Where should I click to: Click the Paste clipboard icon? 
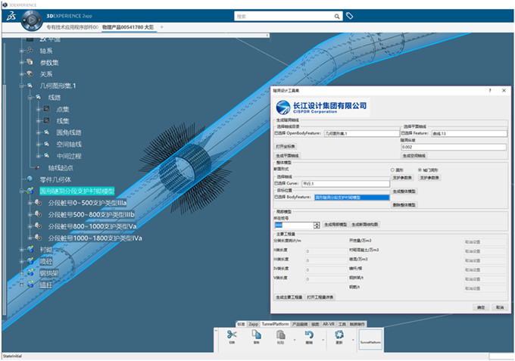point(280,335)
